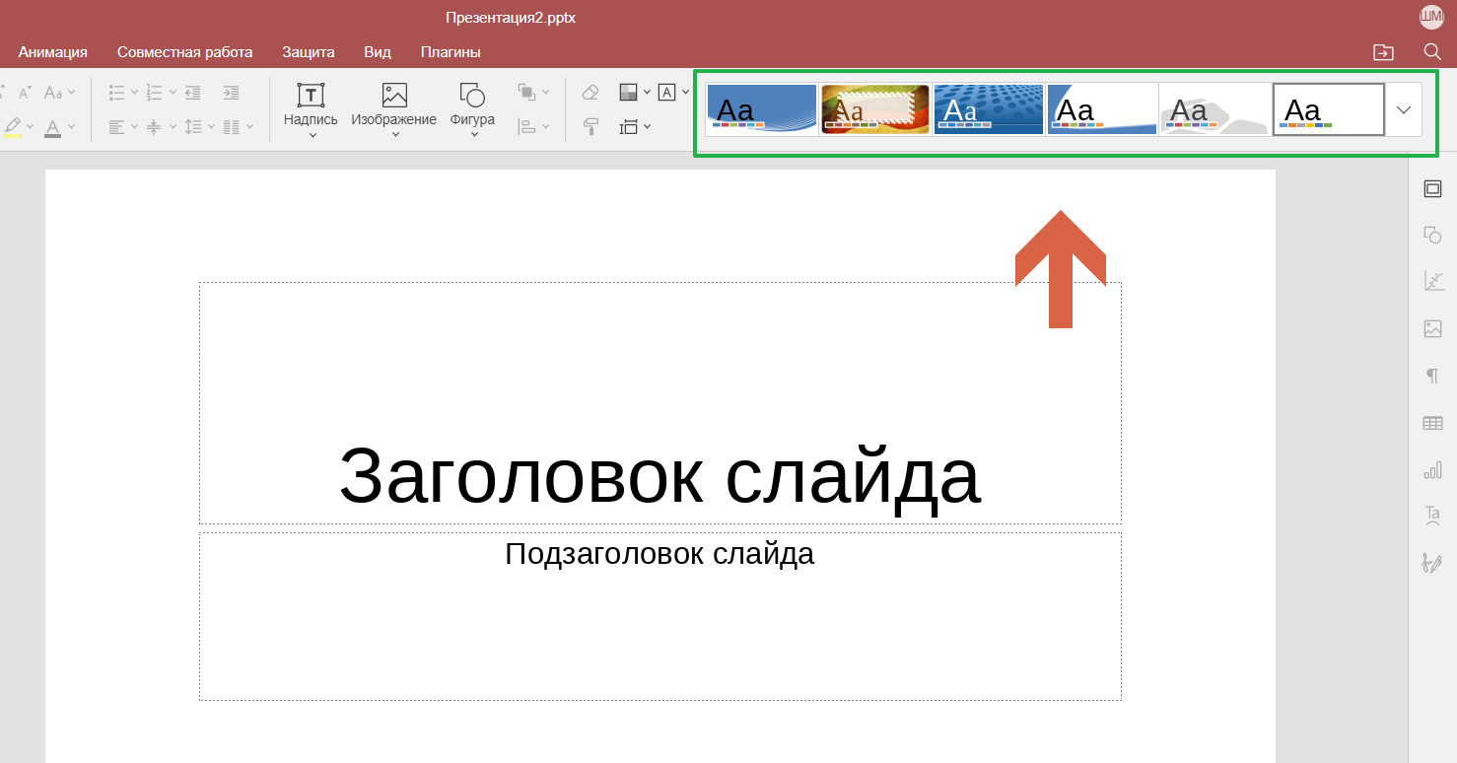Click the Фигура insert shape icon

click(x=472, y=96)
